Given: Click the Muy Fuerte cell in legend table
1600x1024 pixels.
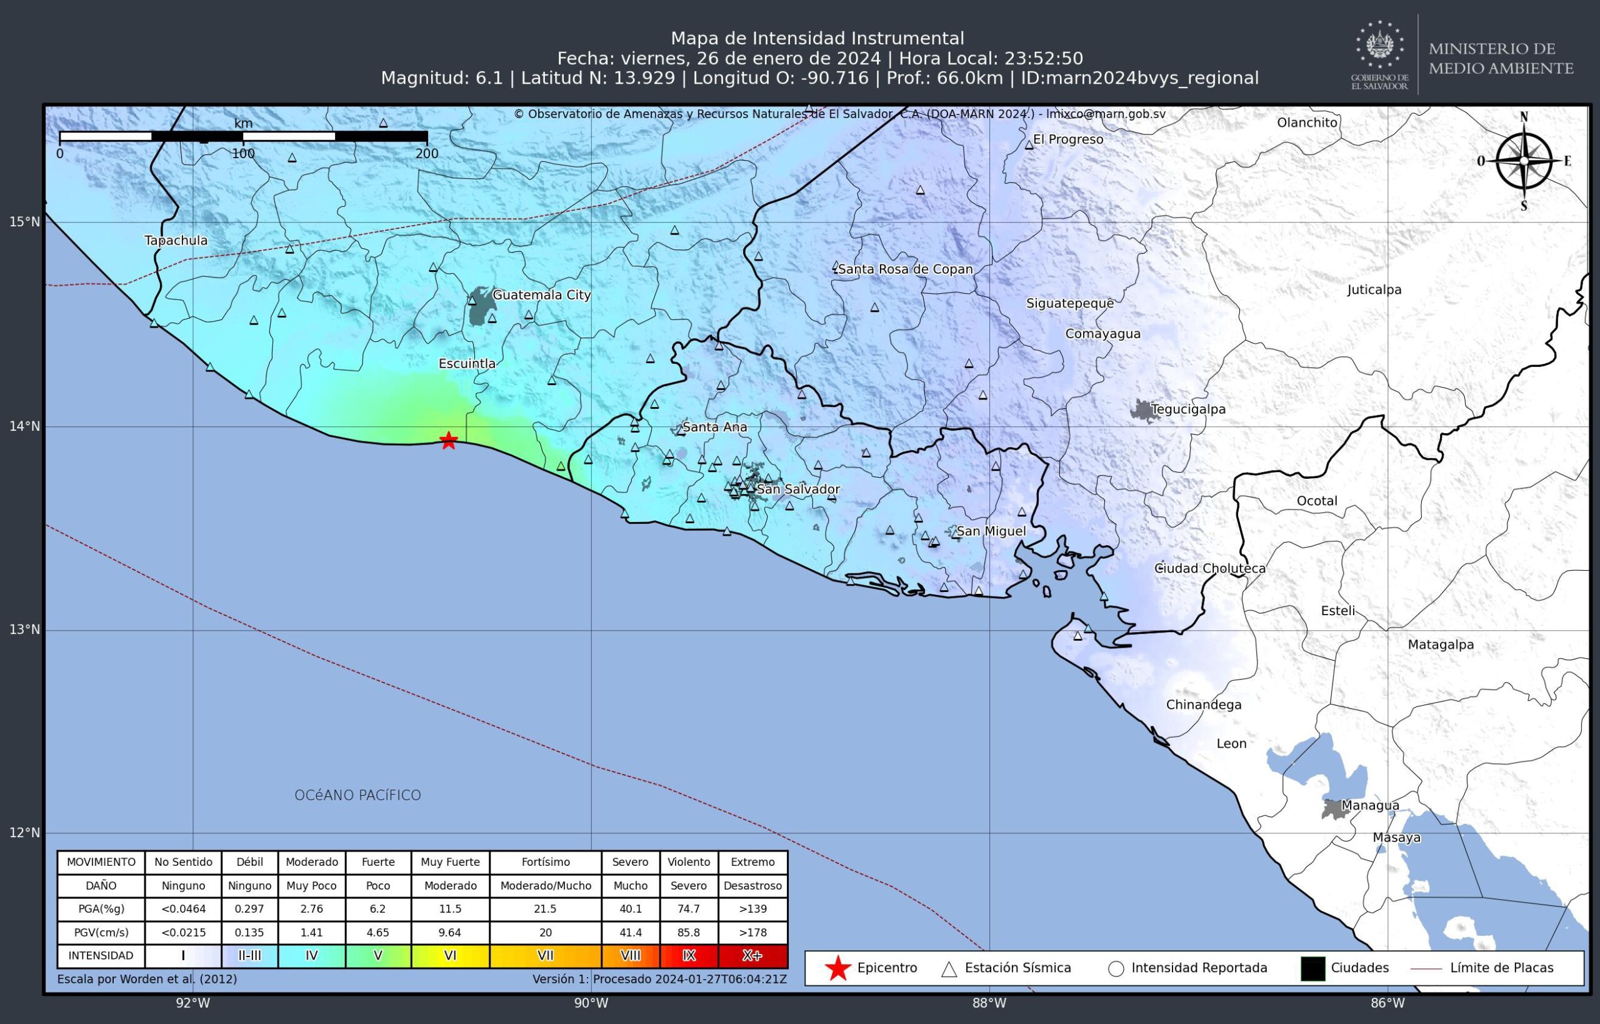Looking at the screenshot, I should click(x=450, y=861).
